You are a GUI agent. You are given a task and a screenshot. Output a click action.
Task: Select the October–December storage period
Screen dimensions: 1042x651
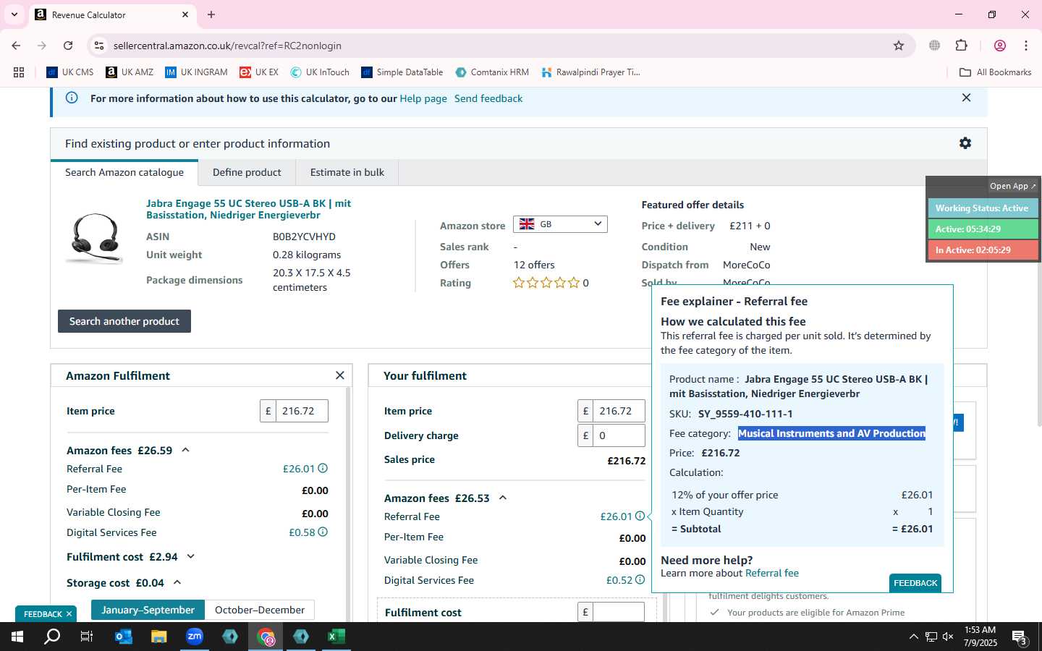[260, 610]
